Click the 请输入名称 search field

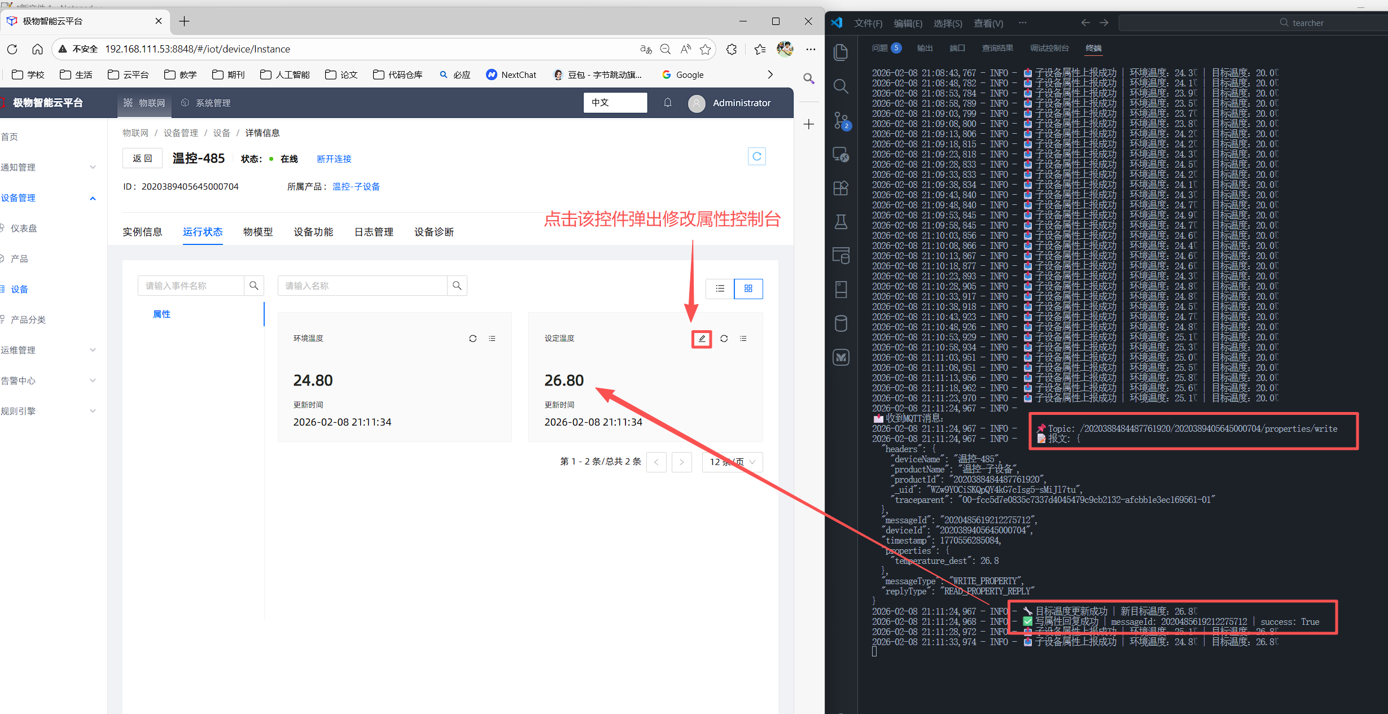[x=362, y=286]
